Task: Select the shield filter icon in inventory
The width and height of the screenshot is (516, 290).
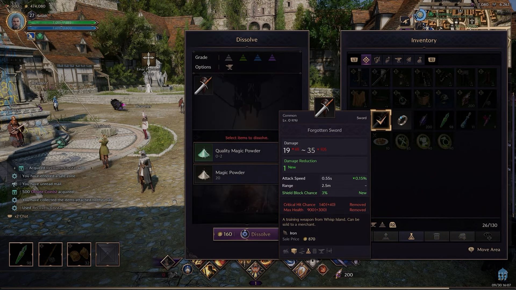Action: tap(377, 60)
